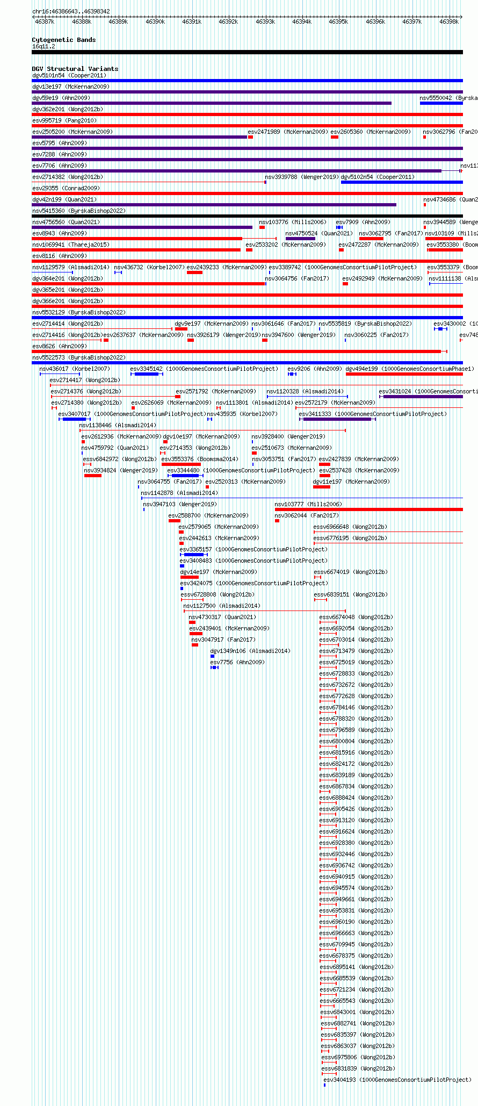
Task: Open esv2605360 (McKernan2009) variant
Action: pyautogui.click(x=335, y=137)
